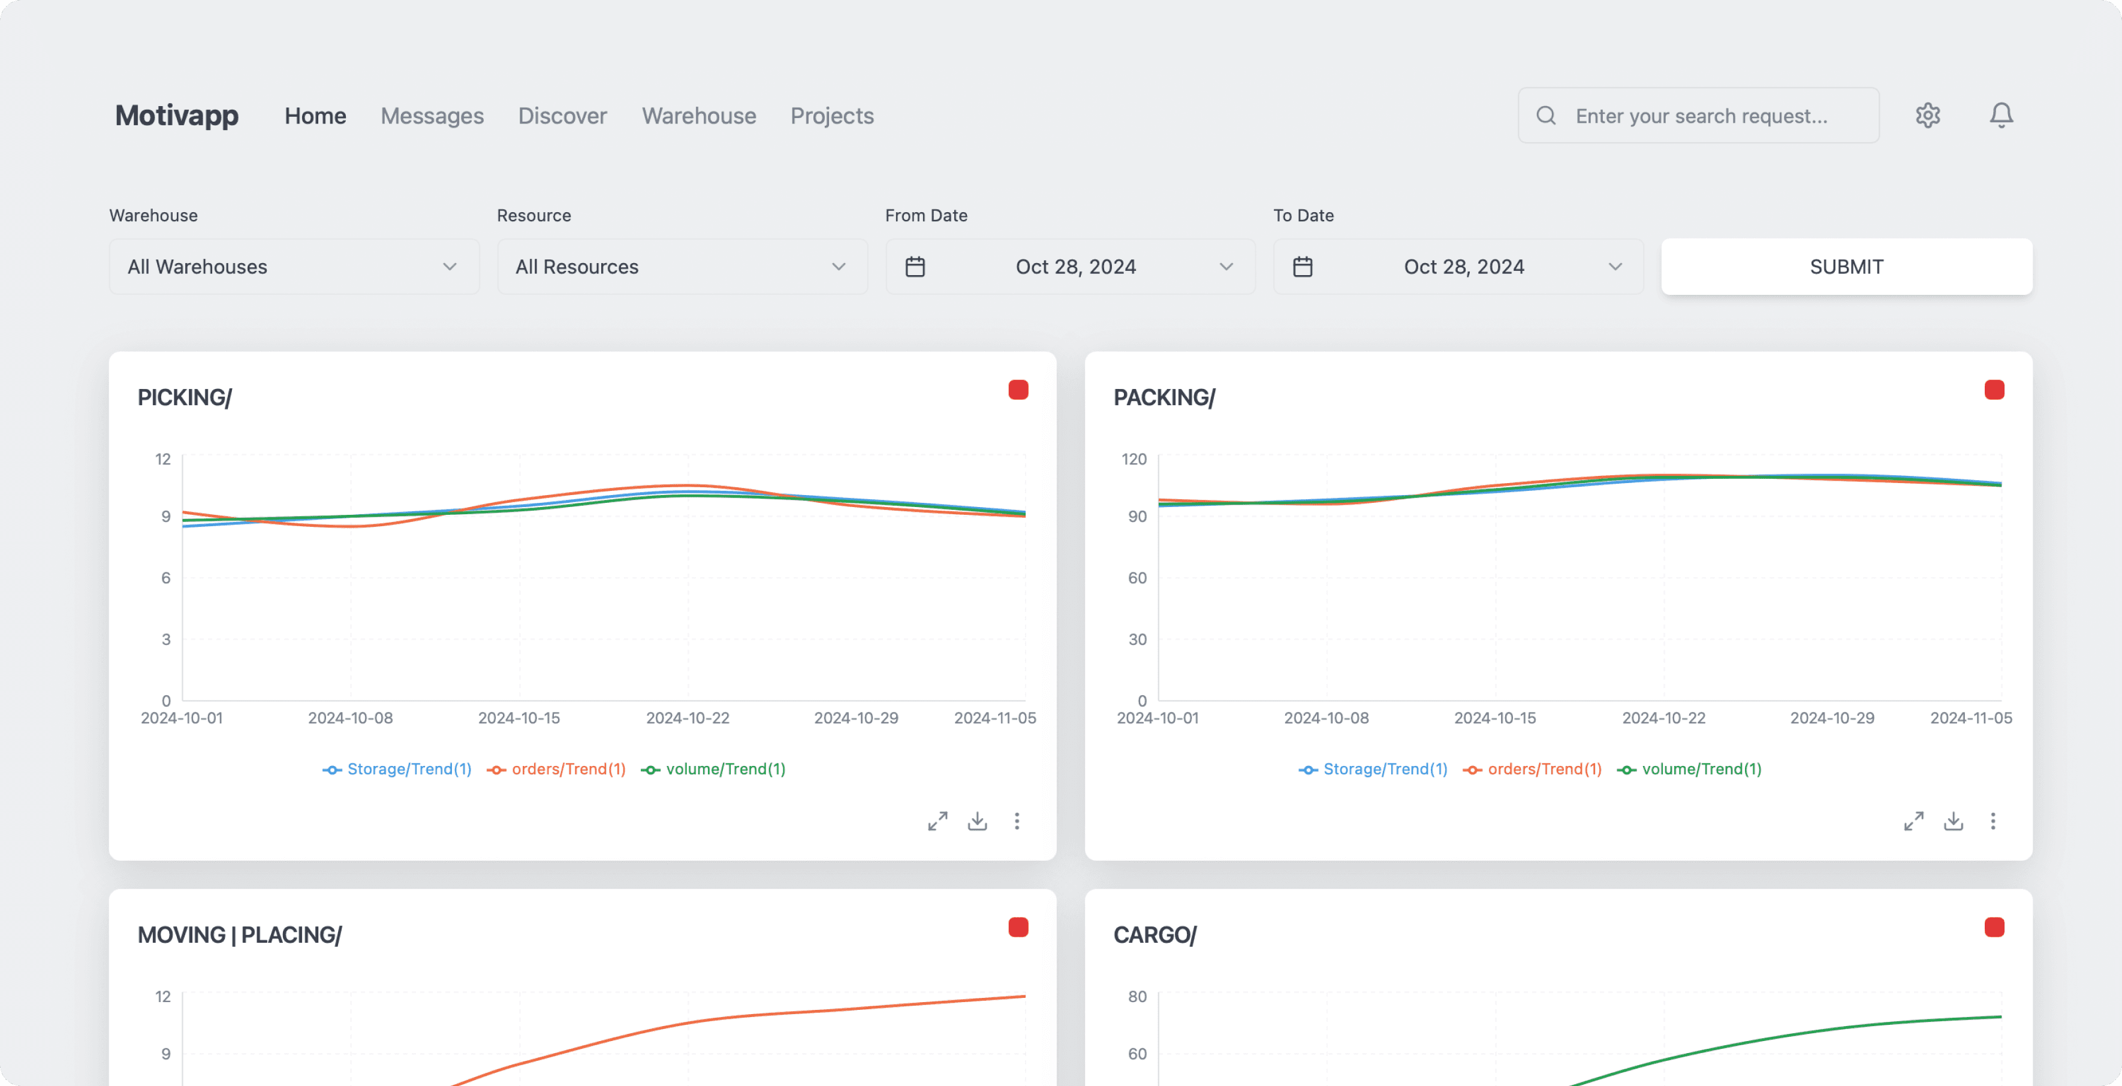Open the All Warehouses dropdown
Viewport: 2122px width, 1086px height.
click(294, 267)
